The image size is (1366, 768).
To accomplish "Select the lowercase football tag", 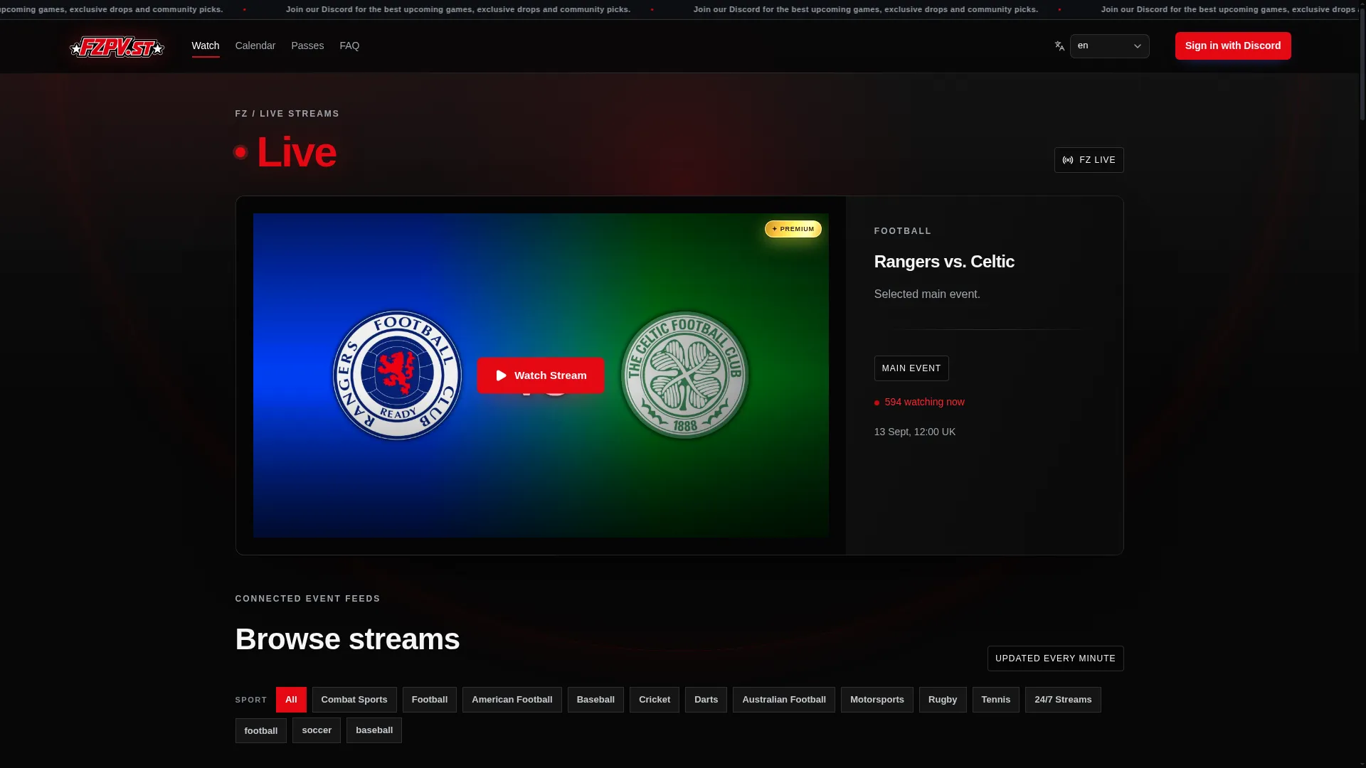I will 261,730.
